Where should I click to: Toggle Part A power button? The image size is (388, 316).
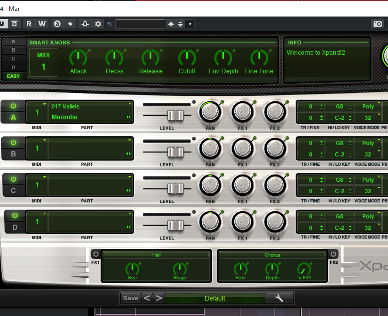coord(13,106)
